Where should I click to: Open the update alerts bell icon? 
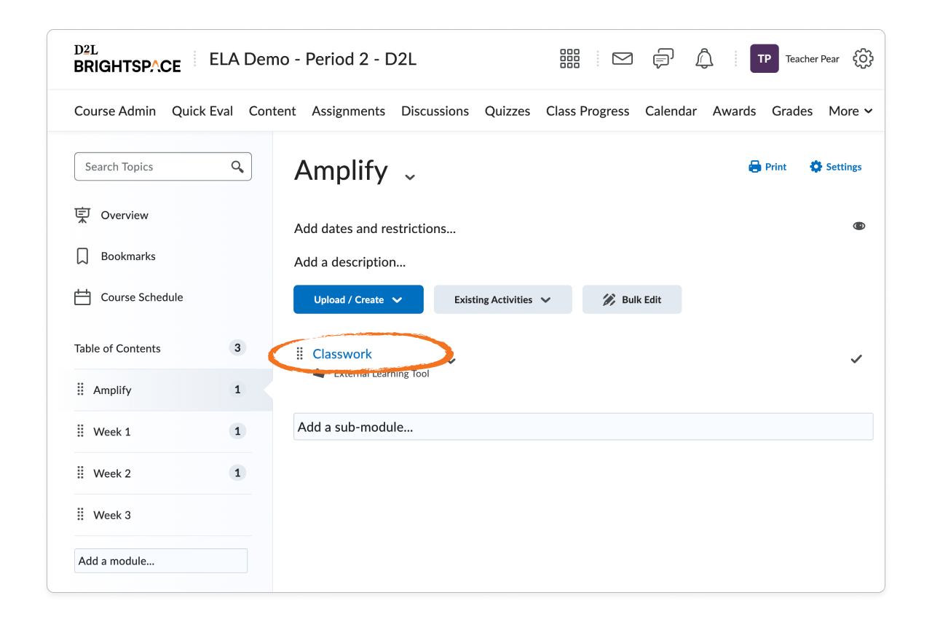tap(704, 59)
